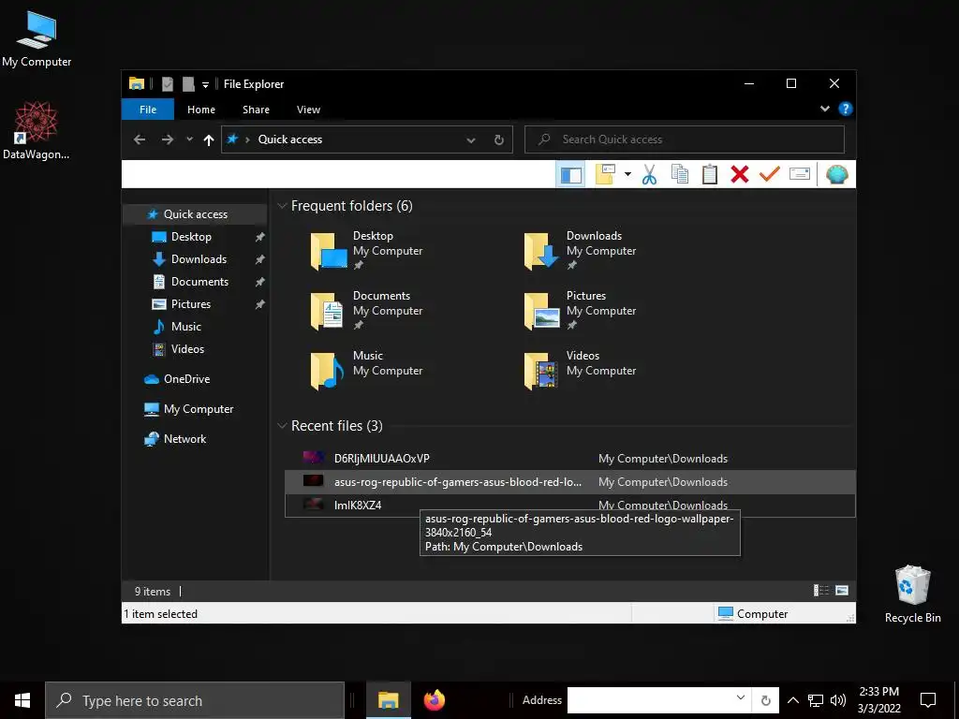
Task: Select the asus-rog-republic-of-gamers recent file
Action: [x=569, y=482]
